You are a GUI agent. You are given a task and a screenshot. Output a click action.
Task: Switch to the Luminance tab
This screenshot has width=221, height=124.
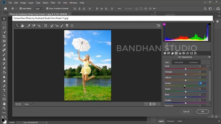click(x=193, y=62)
